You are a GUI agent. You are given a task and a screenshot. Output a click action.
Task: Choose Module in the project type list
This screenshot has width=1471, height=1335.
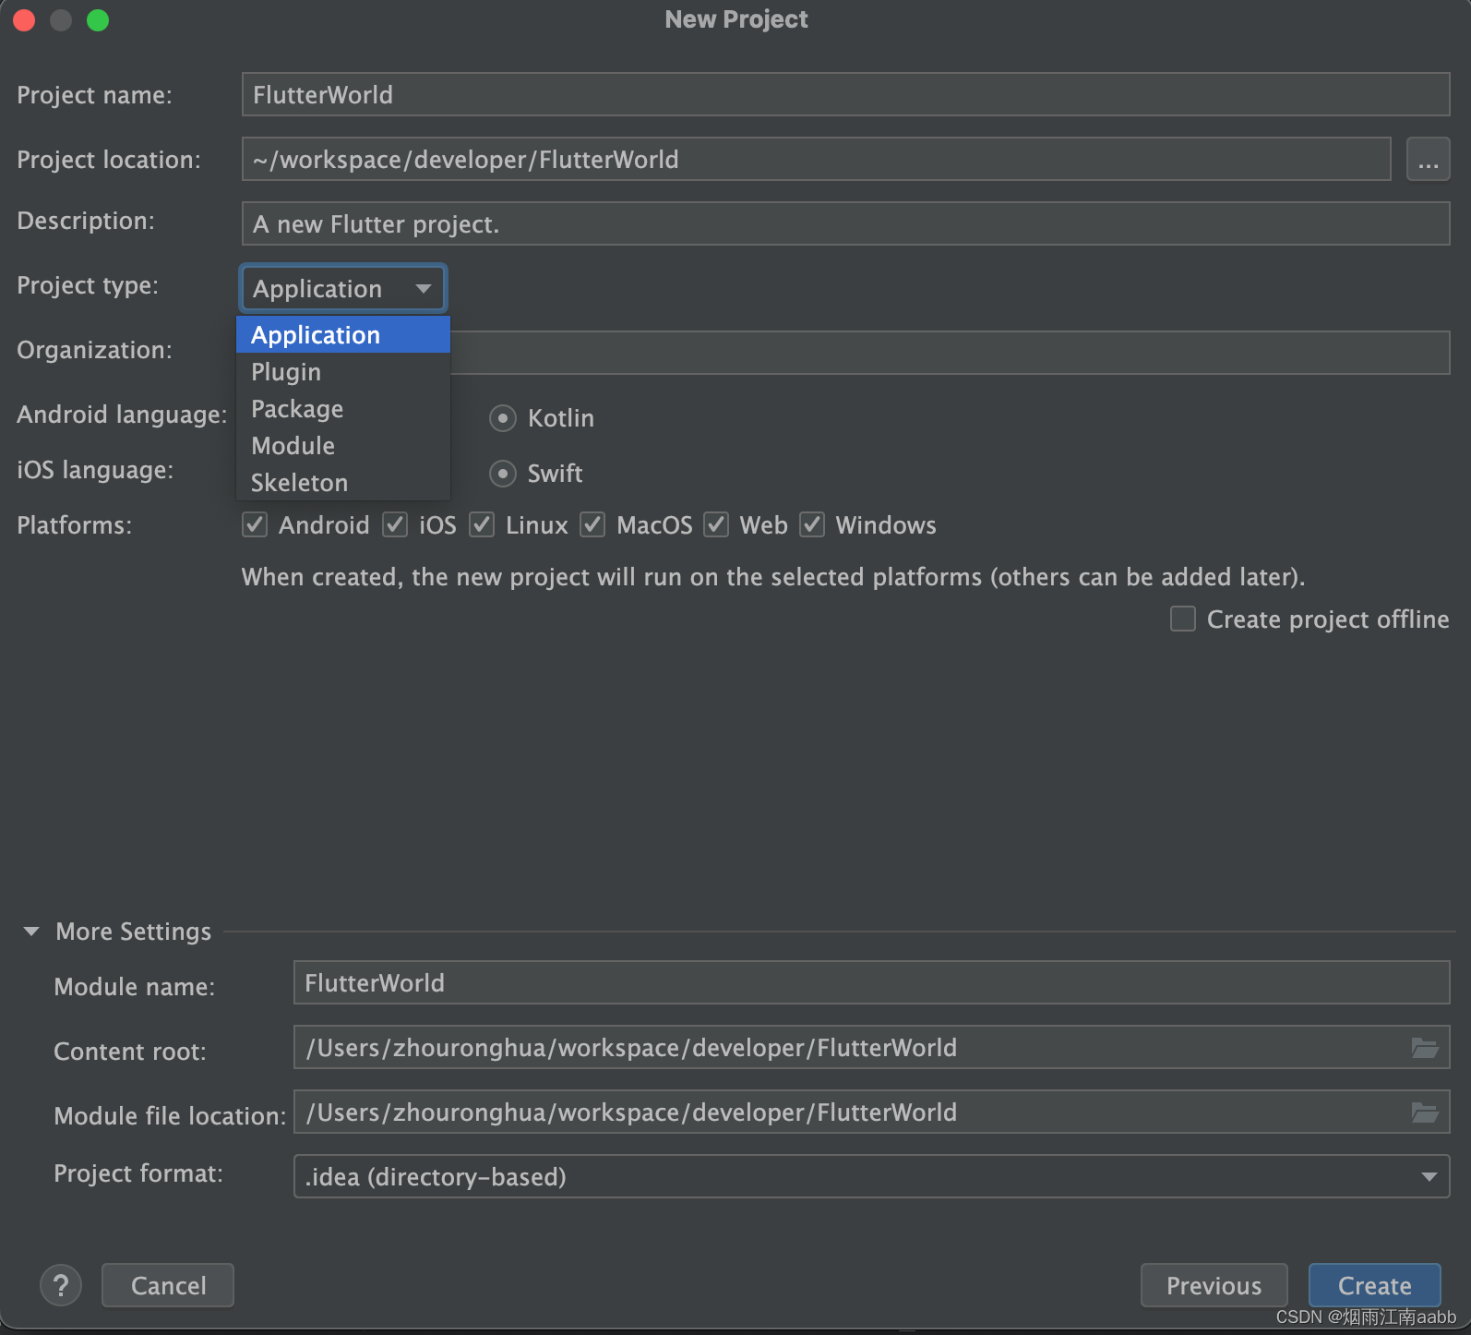pyautogui.click(x=343, y=446)
